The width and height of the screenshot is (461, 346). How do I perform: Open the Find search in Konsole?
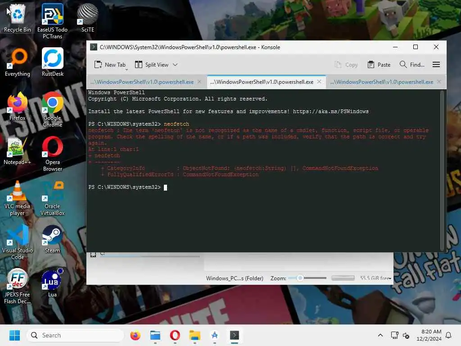click(412, 65)
